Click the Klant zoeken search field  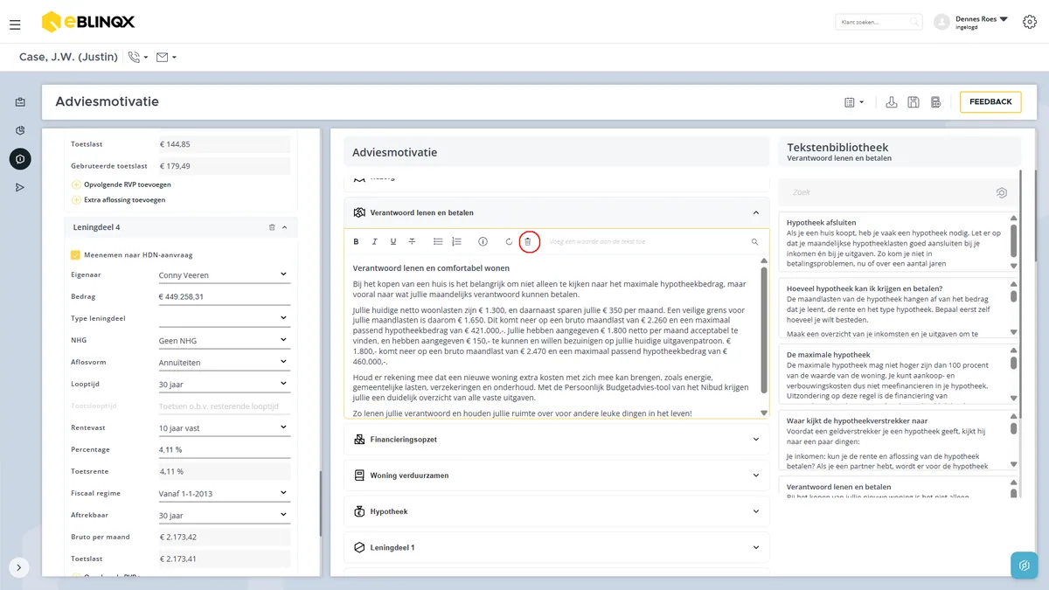879,22
